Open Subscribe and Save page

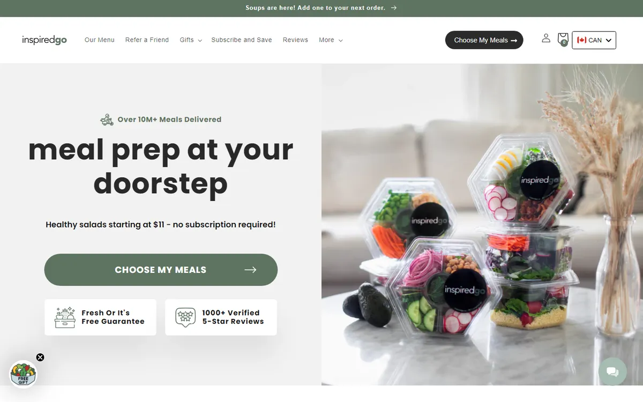click(x=242, y=40)
